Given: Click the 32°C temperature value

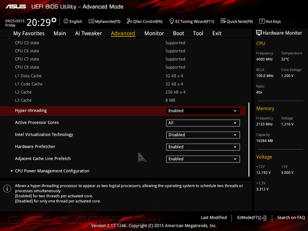Looking at the screenshot, I should (x=285, y=59).
